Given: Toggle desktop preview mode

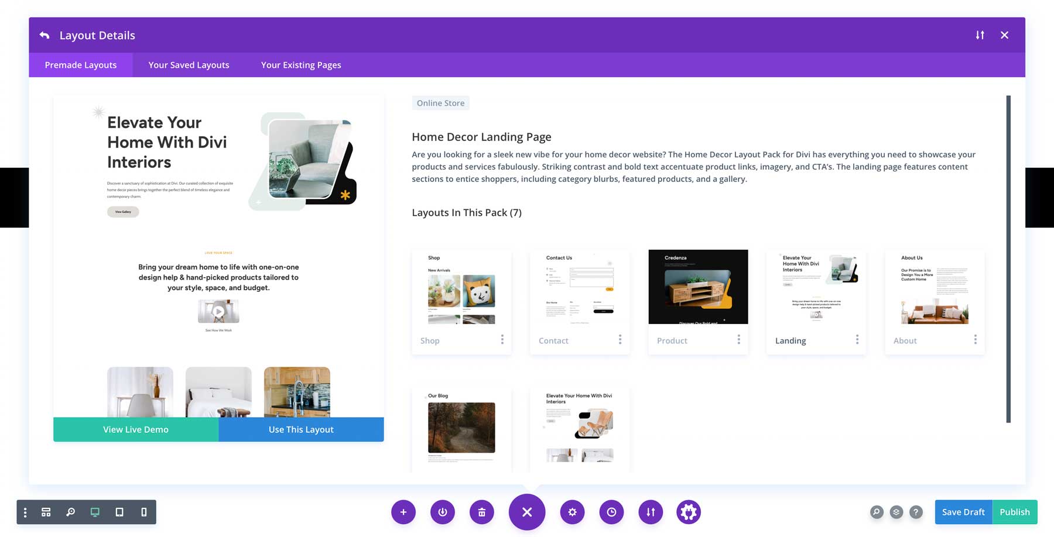Looking at the screenshot, I should point(95,512).
